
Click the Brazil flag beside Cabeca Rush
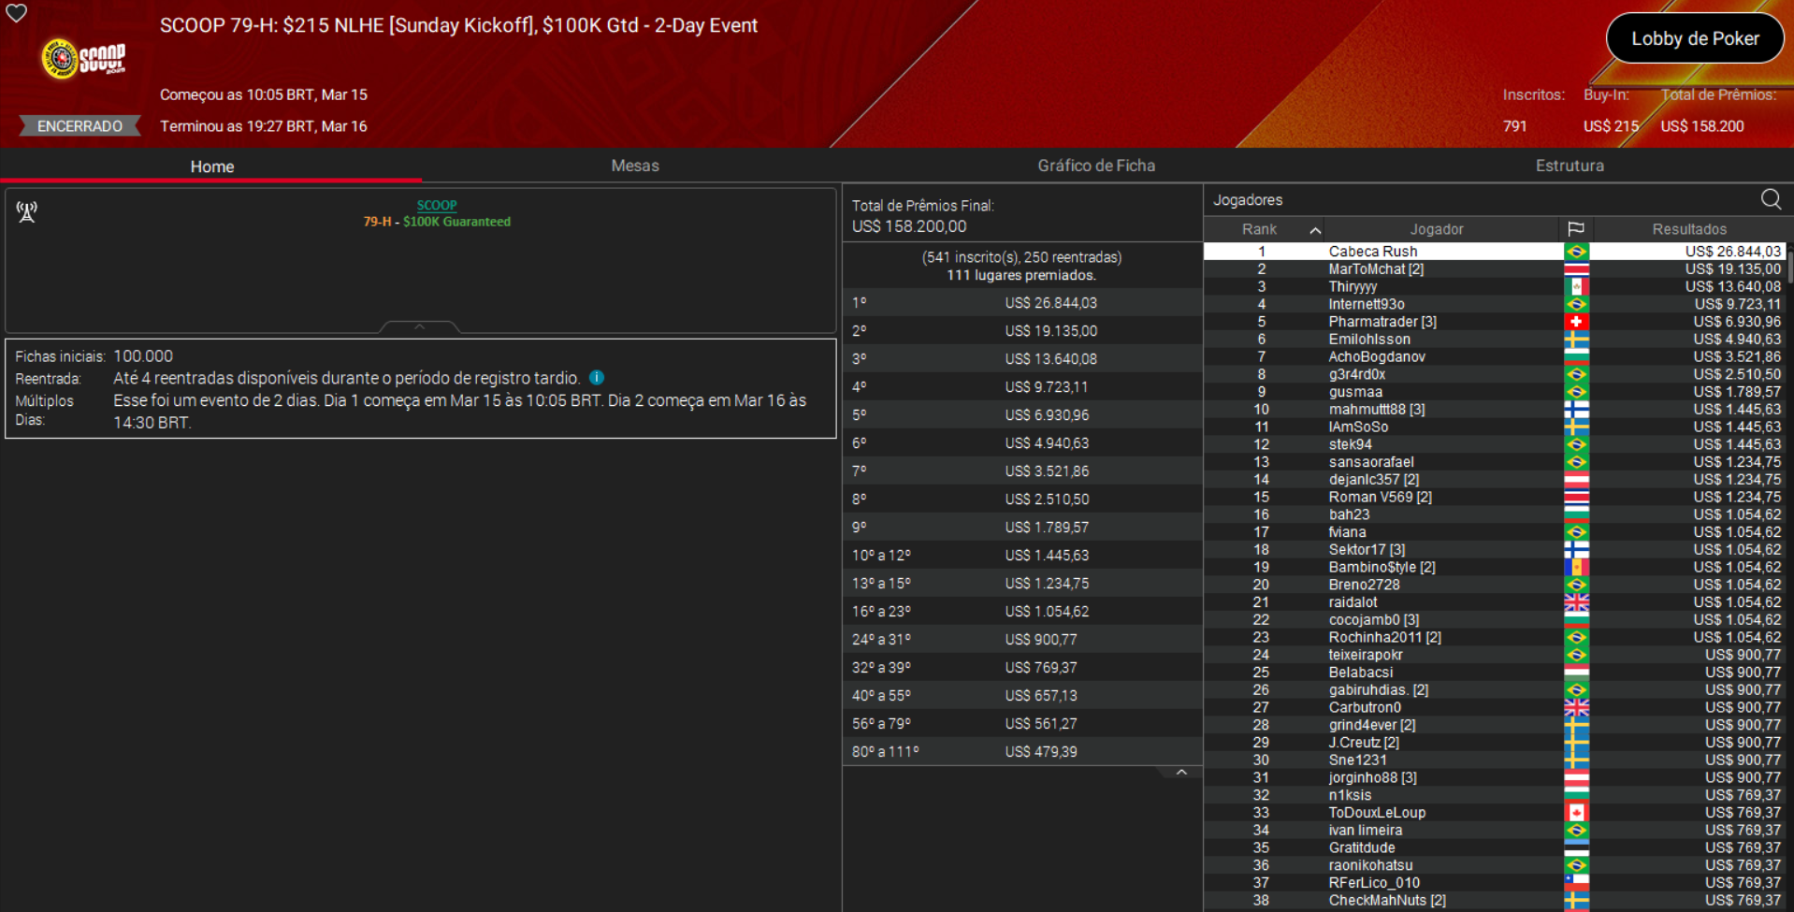pos(1577,251)
